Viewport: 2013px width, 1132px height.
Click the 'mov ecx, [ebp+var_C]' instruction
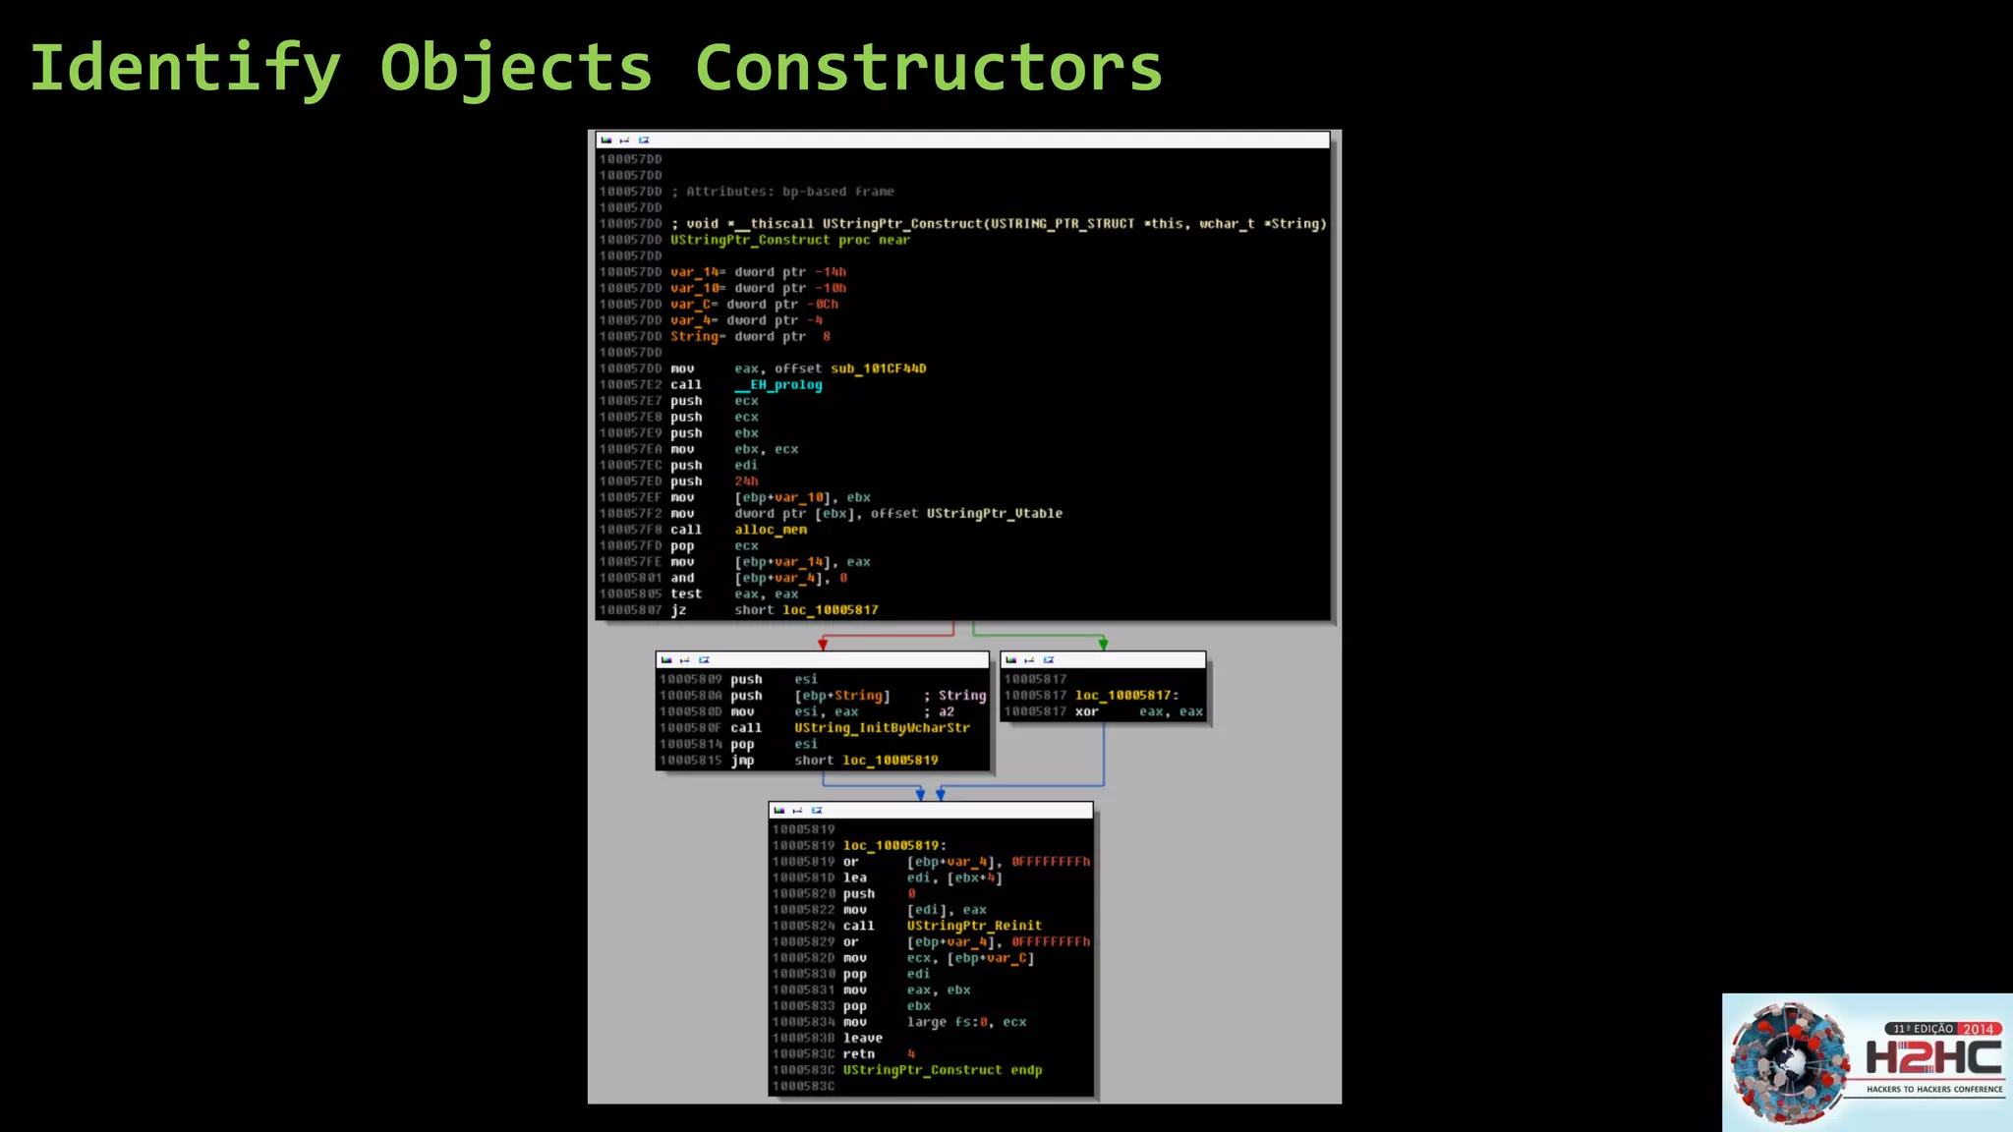point(939,958)
